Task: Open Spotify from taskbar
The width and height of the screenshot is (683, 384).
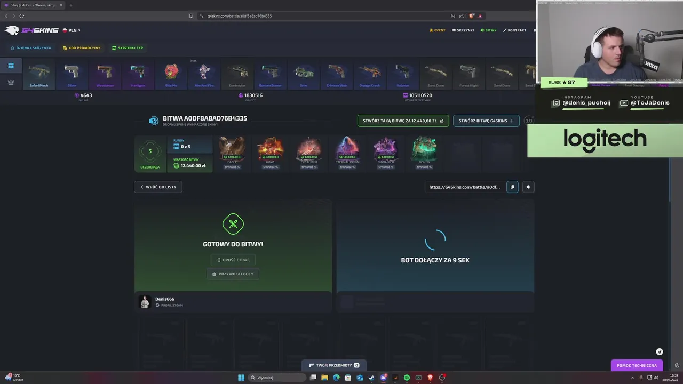Action: (x=407, y=378)
